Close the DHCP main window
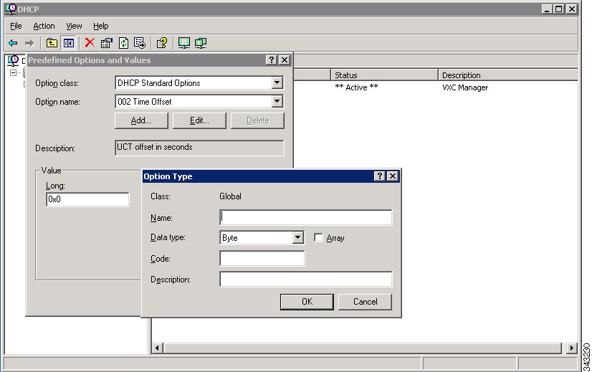 click(x=572, y=9)
